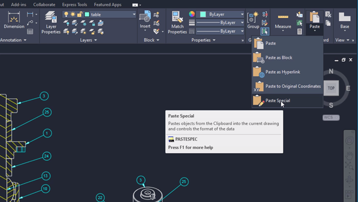The height and width of the screenshot is (202, 358).
Task: Toggle the layer on/off lightbulb icon
Action: click(66, 14)
